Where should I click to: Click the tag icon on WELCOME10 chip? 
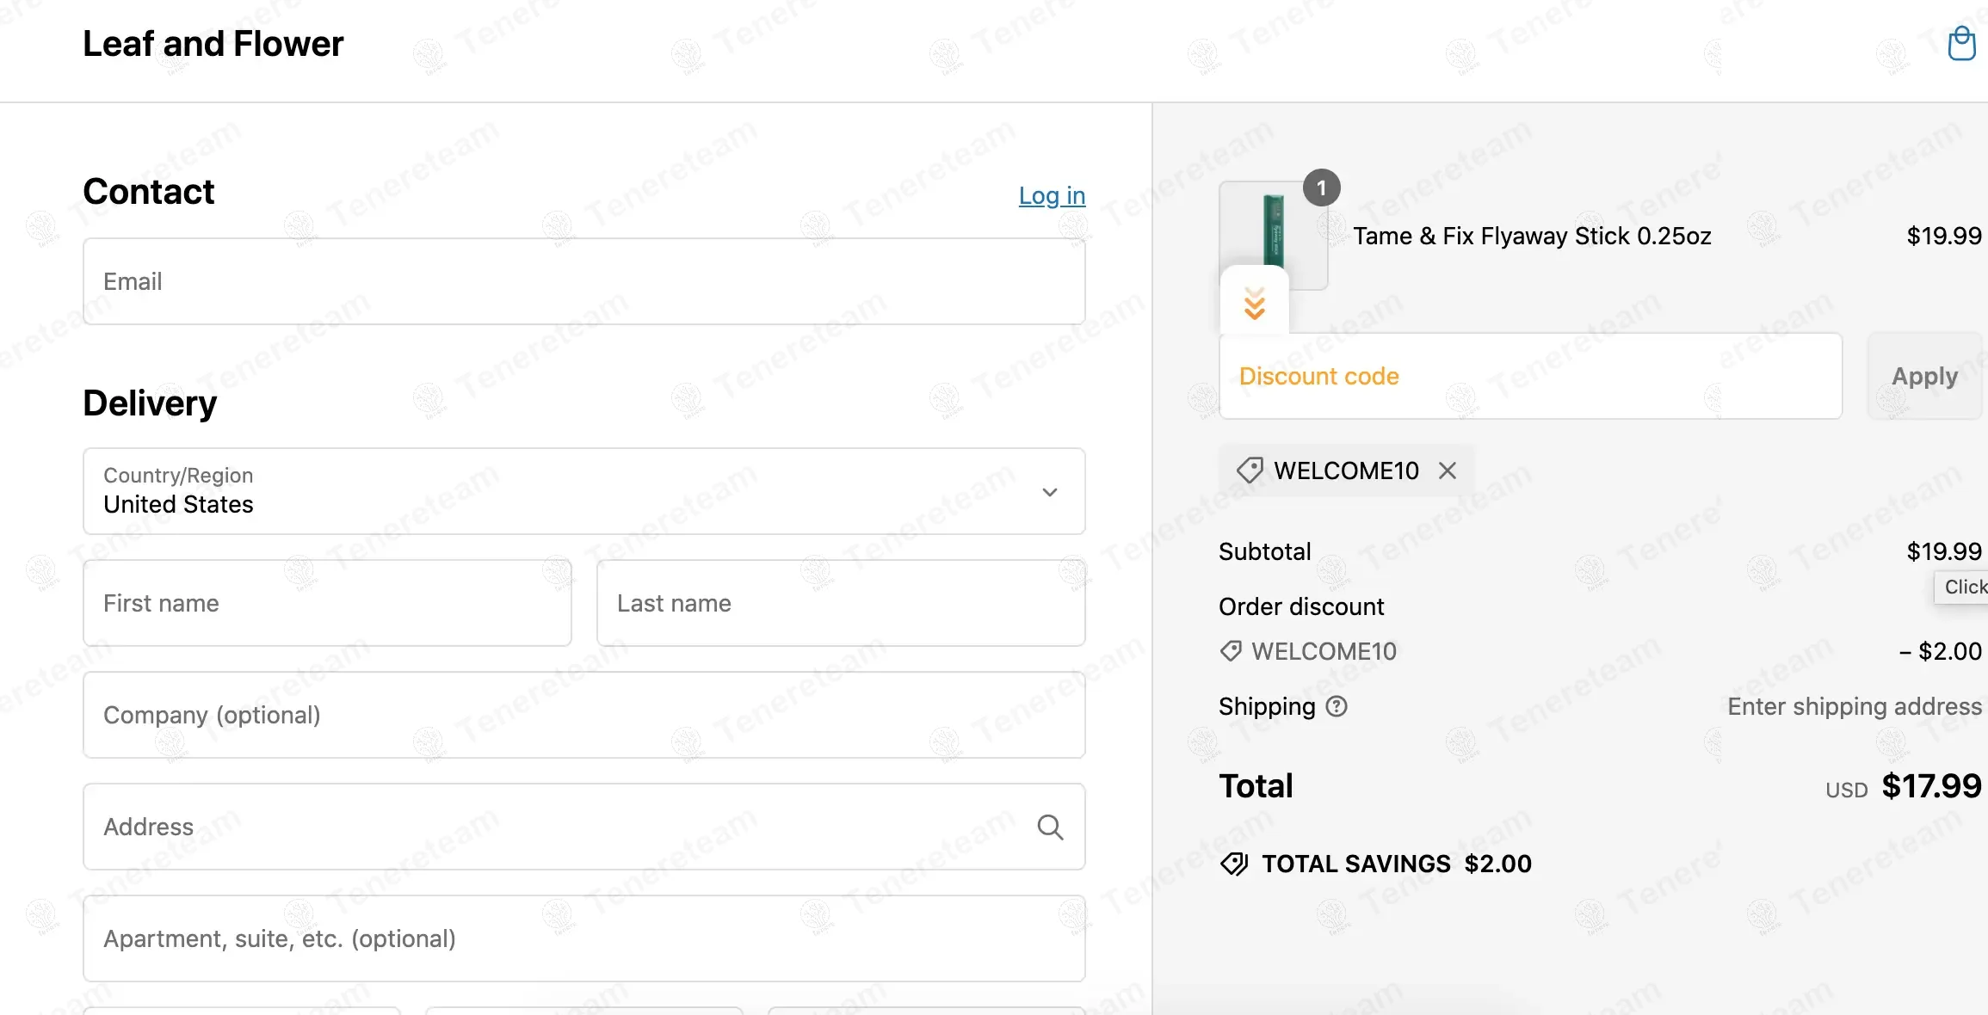[1250, 471]
